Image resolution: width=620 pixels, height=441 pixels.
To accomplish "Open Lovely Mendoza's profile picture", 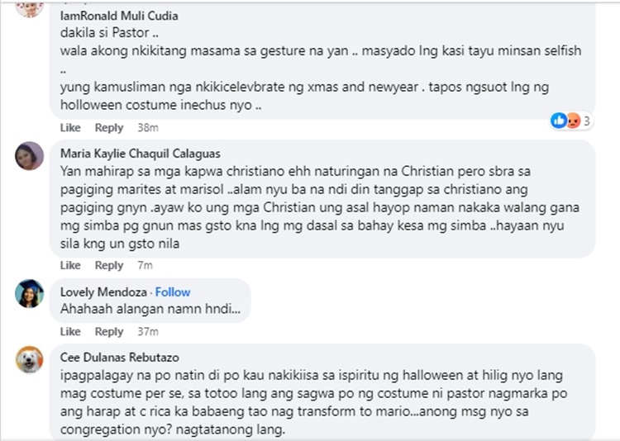I will (x=30, y=293).
